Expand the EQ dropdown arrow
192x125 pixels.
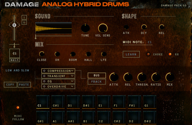(72, 81)
